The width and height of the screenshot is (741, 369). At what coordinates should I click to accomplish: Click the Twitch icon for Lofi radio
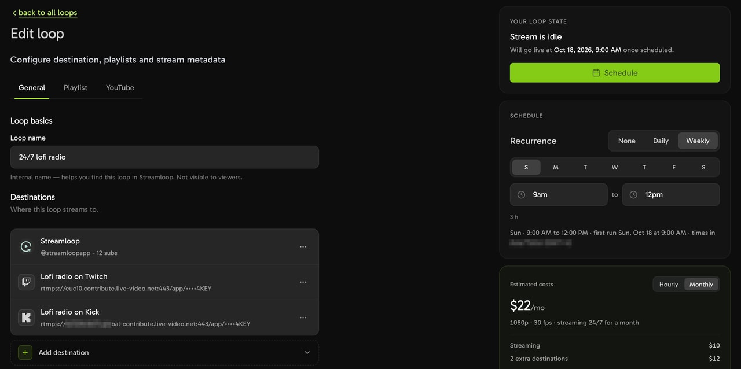(26, 282)
